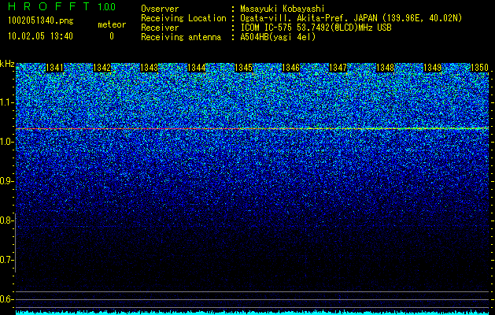Click the version number 1.0.0
Image resolution: width=495 pixels, height=315 pixels.
tap(107, 6)
